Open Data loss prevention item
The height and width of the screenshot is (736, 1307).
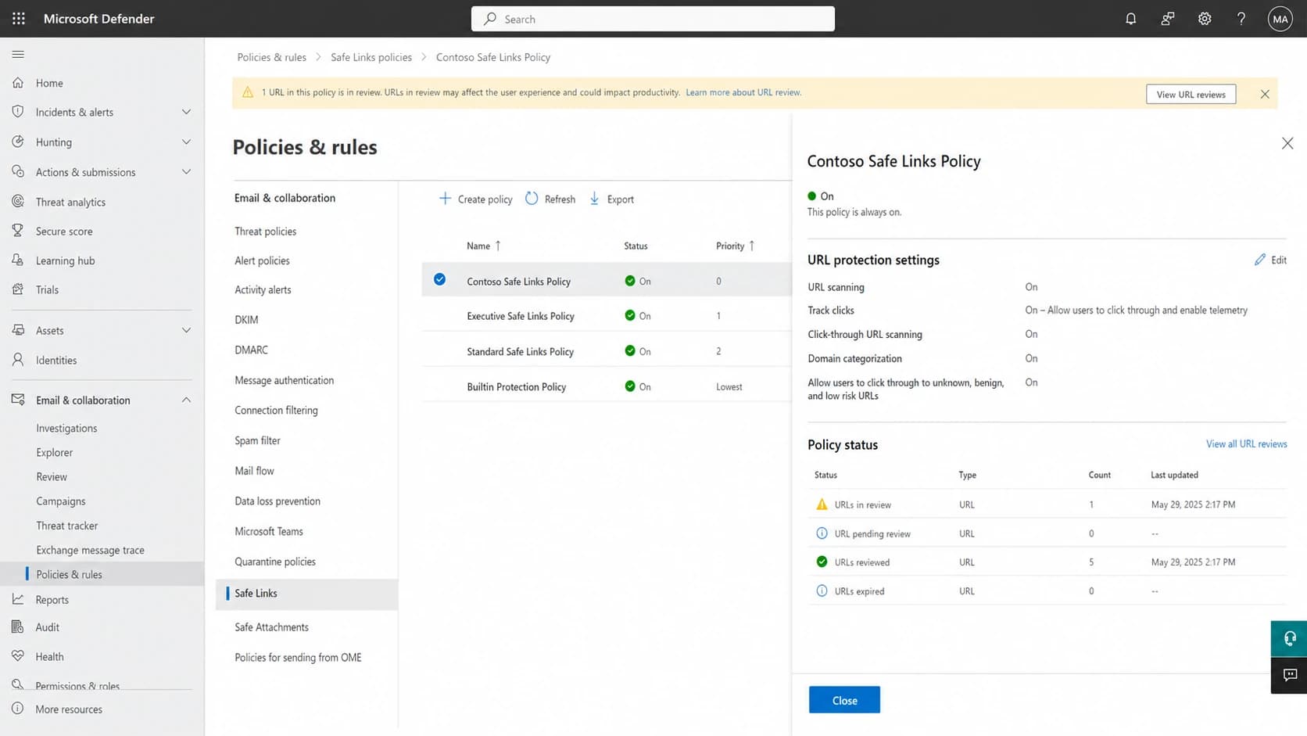click(278, 501)
